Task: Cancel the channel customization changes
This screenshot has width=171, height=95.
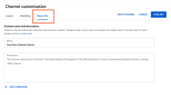Action: click(x=143, y=15)
